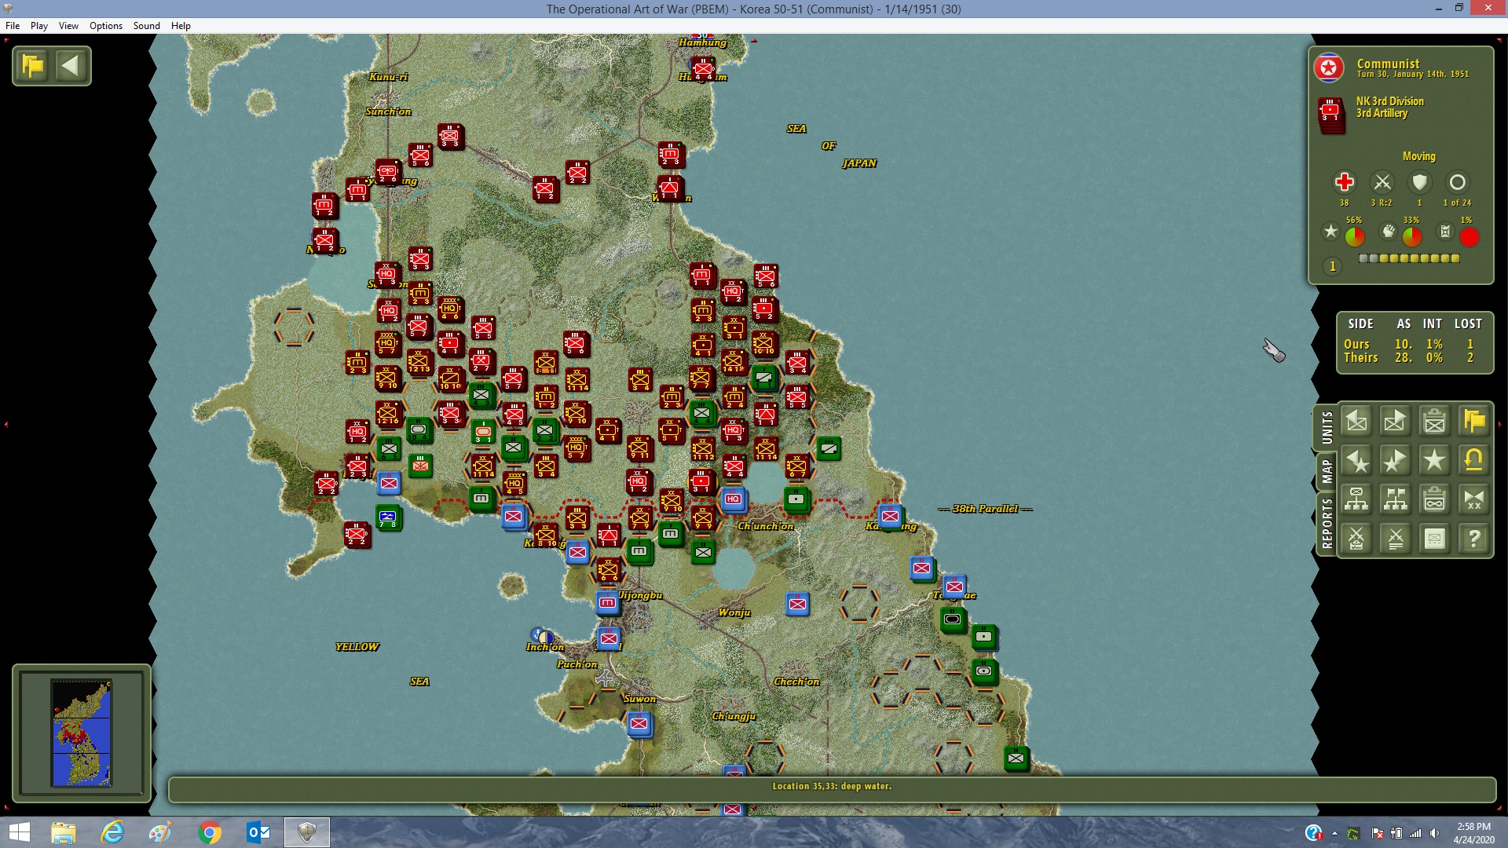Viewport: 1508px width, 848px height.
Task: Switch to the UNITS tab
Action: click(x=1327, y=427)
